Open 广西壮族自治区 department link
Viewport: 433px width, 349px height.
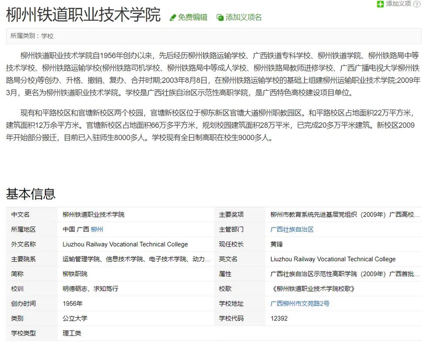coord(292,229)
